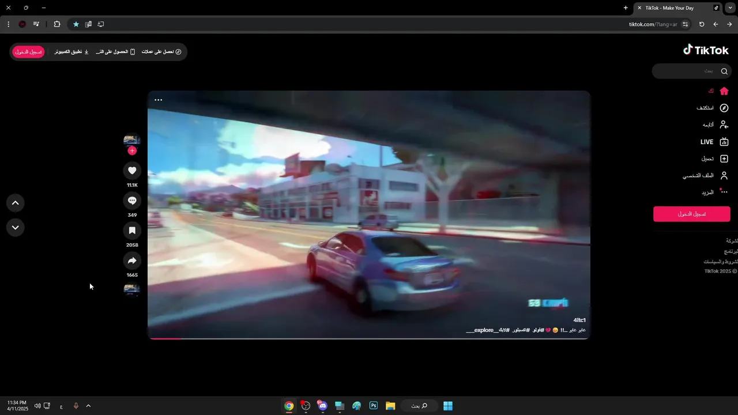Click the blue bookmark star icon
The image size is (738, 415).
pos(76,24)
